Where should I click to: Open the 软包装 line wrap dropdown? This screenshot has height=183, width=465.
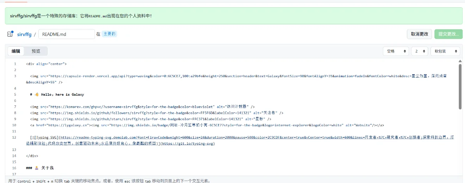[x=445, y=51]
